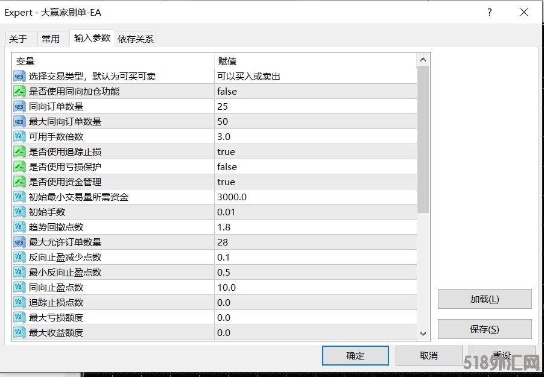Click icon beside 选择交易类型 row

(19, 77)
